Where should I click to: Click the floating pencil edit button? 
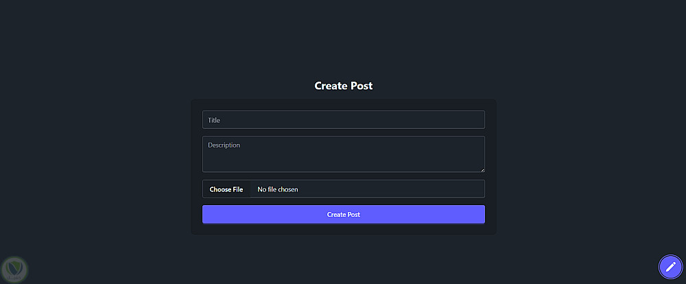click(670, 267)
